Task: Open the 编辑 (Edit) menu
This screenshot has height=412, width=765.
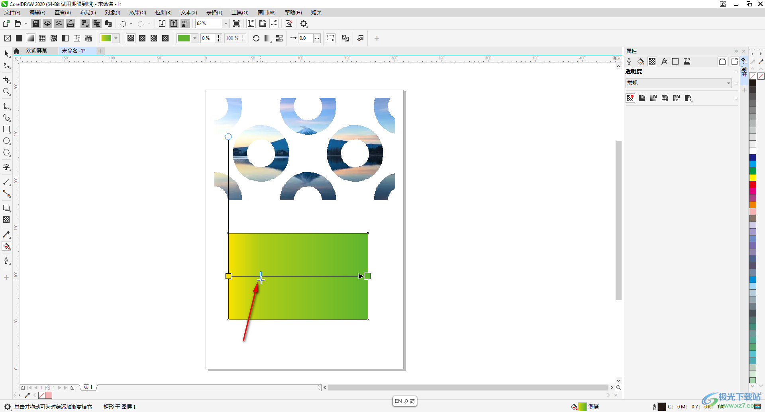Action: pyautogui.click(x=37, y=12)
